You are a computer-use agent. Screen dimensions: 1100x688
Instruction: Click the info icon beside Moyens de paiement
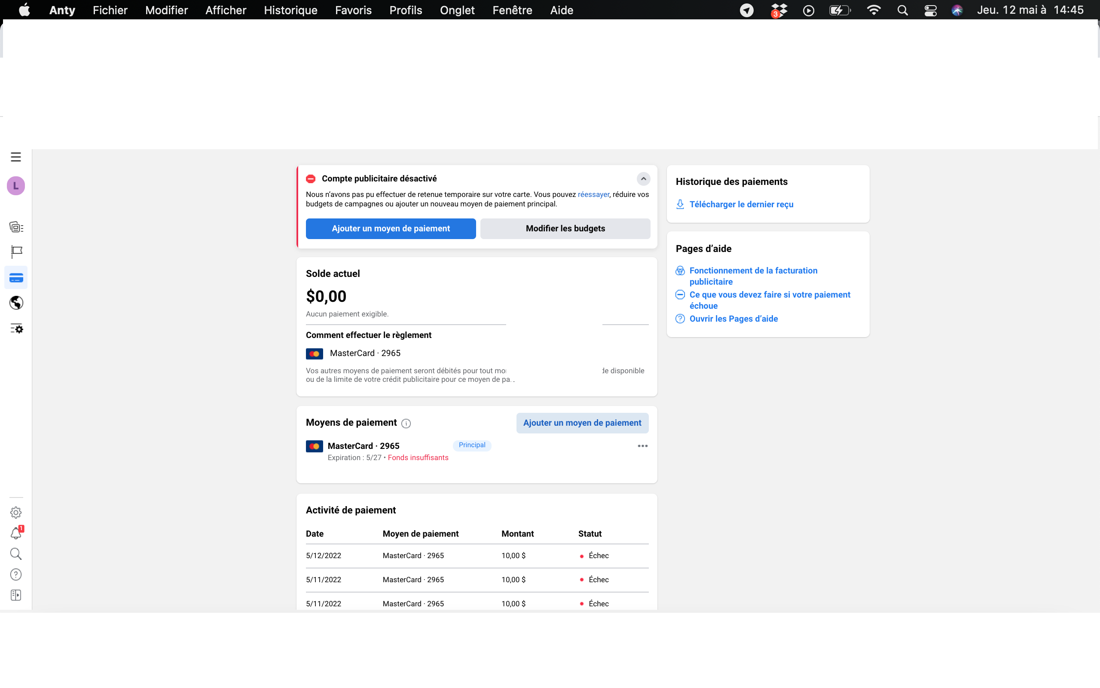click(406, 423)
